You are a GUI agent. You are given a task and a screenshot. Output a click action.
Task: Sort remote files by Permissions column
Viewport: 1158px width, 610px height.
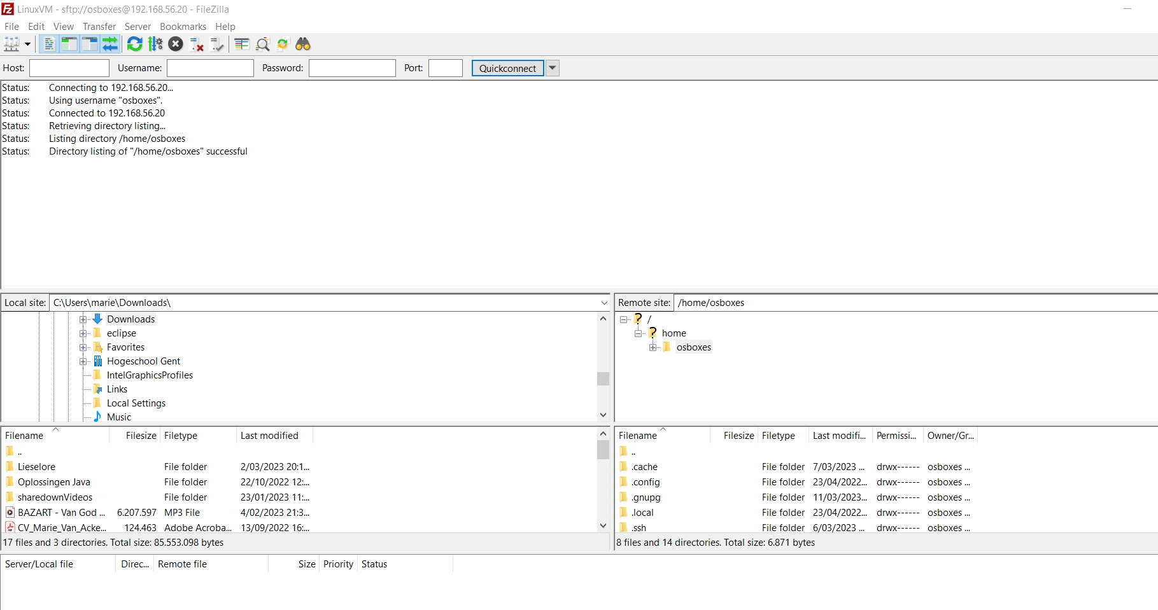coord(898,436)
